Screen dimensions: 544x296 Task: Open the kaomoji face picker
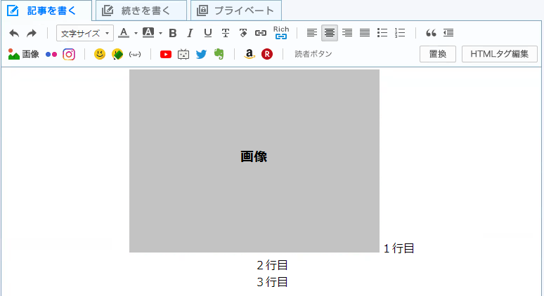coord(135,54)
